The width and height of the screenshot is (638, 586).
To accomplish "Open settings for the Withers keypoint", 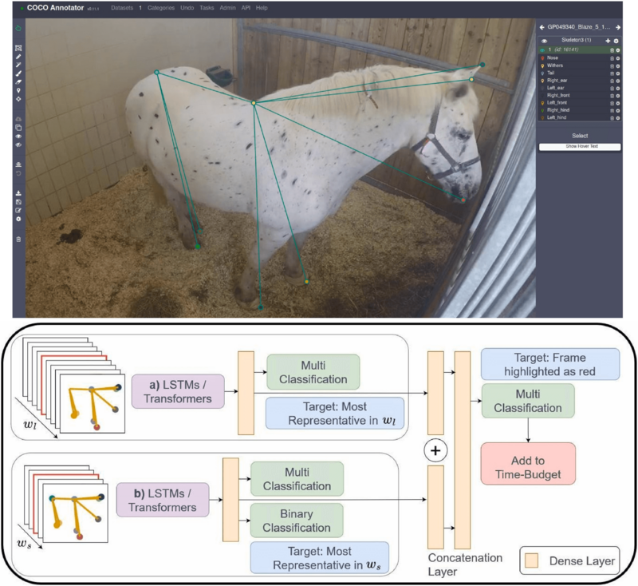I will click(618, 65).
